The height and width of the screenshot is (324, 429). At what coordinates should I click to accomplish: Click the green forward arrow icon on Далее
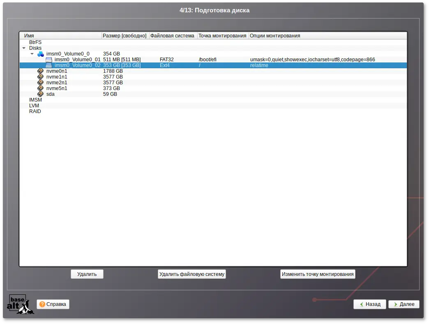point(396,304)
